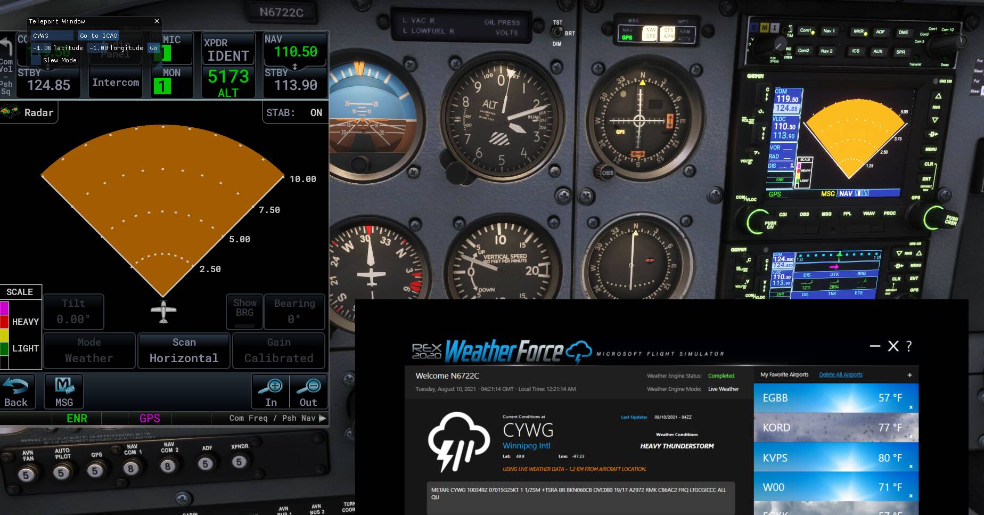Open the Gain Calibrated selector
The height and width of the screenshot is (515, 984).
pos(278,350)
